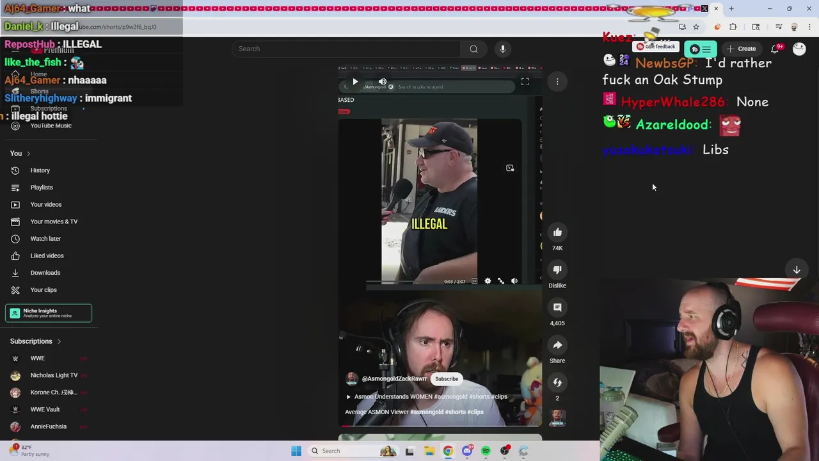Open the Remix option showing 2
The height and width of the screenshot is (461, 819).
[557, 382]
